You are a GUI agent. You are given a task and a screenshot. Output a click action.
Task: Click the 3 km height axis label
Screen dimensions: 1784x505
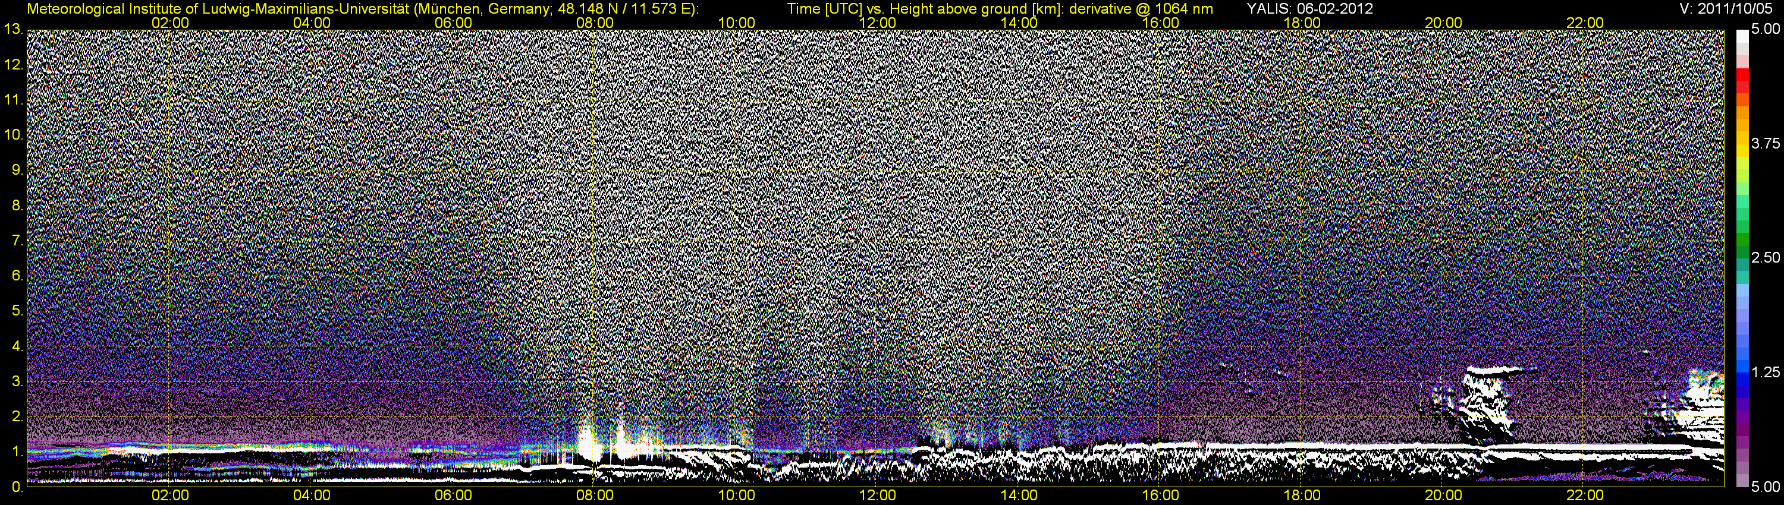pyautogui.click(x=17, y=381)
